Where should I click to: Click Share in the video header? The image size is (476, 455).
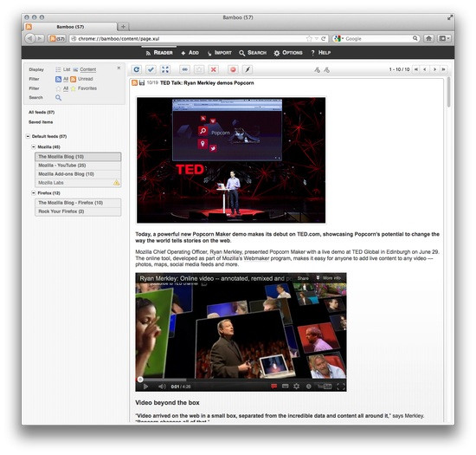303,278
